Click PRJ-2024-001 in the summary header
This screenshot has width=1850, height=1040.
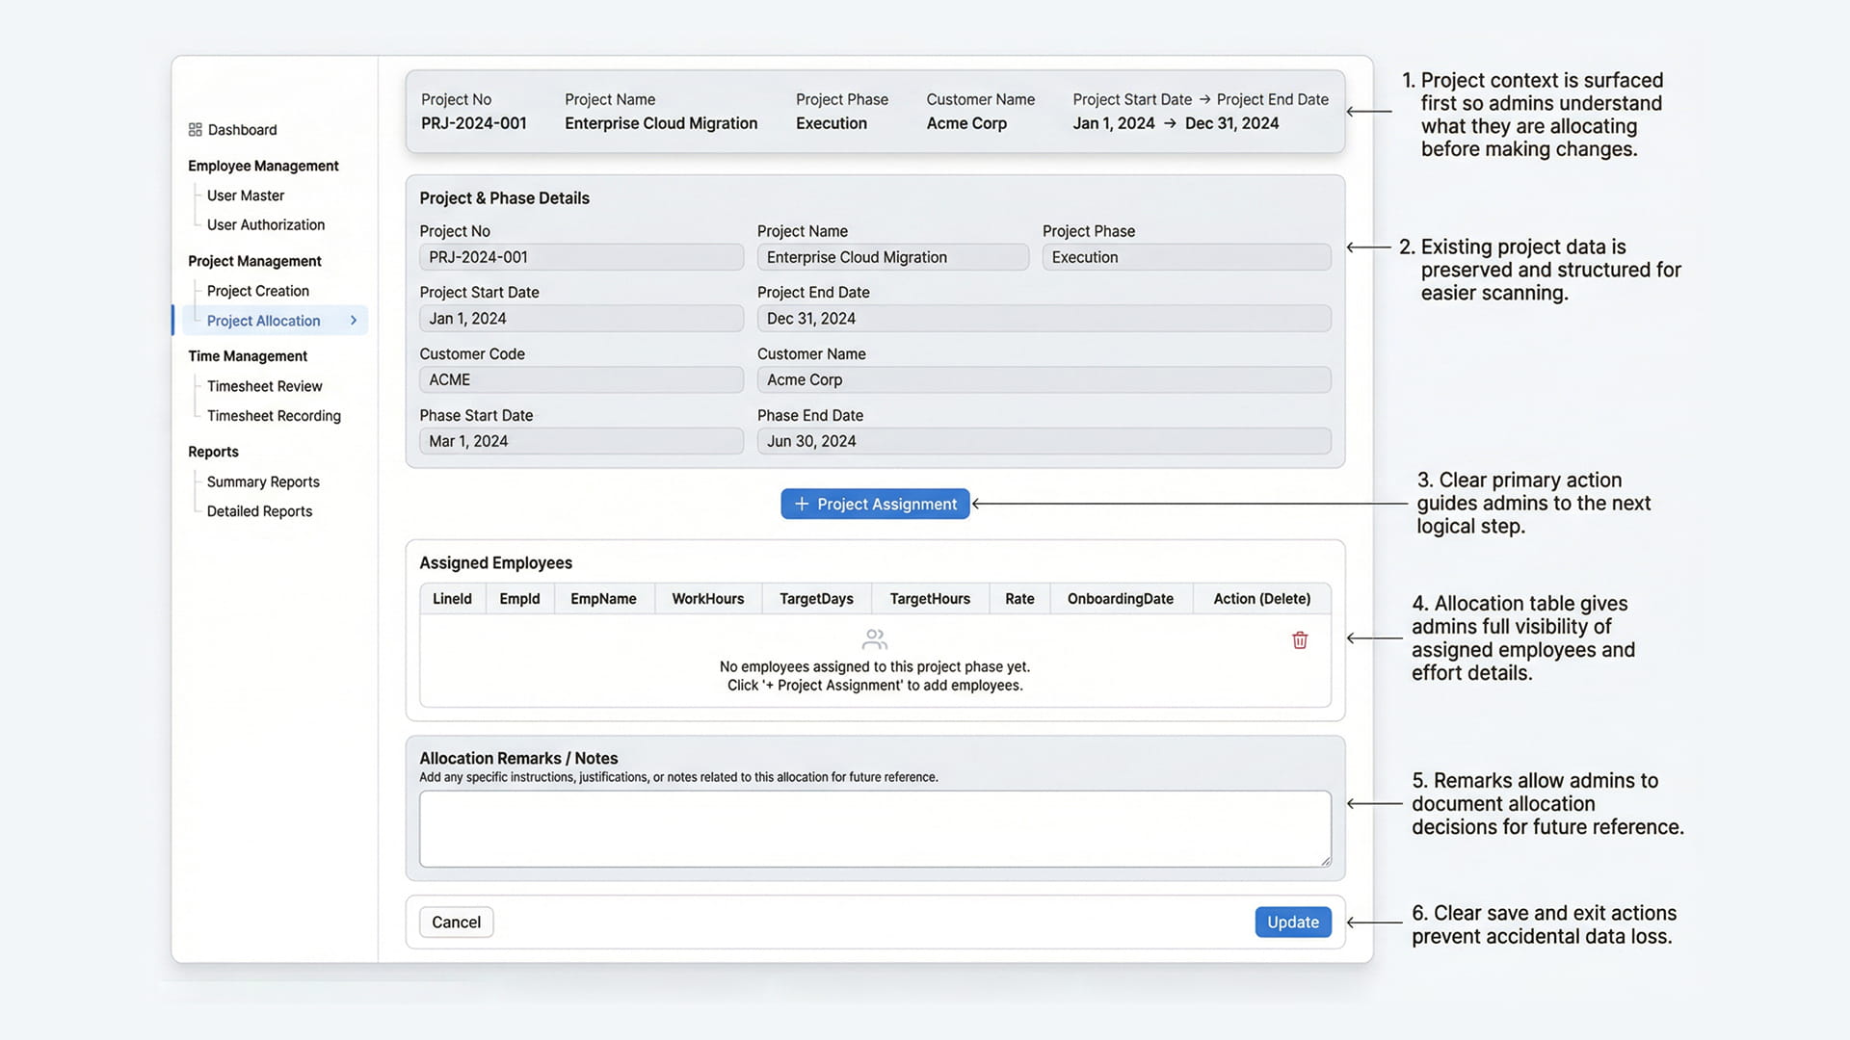coord(474,123)
